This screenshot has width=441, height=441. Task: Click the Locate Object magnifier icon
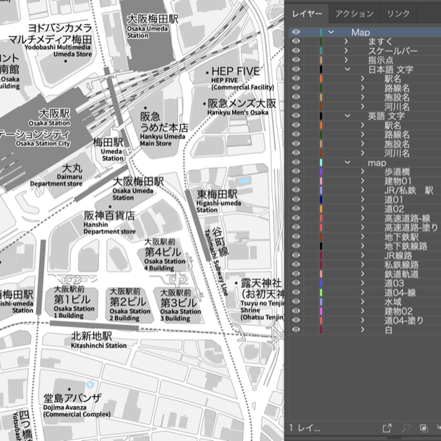[406, 428]
